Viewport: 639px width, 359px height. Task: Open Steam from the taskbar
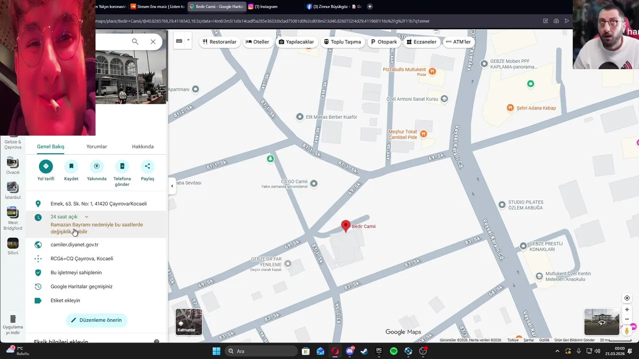[364, 351]
